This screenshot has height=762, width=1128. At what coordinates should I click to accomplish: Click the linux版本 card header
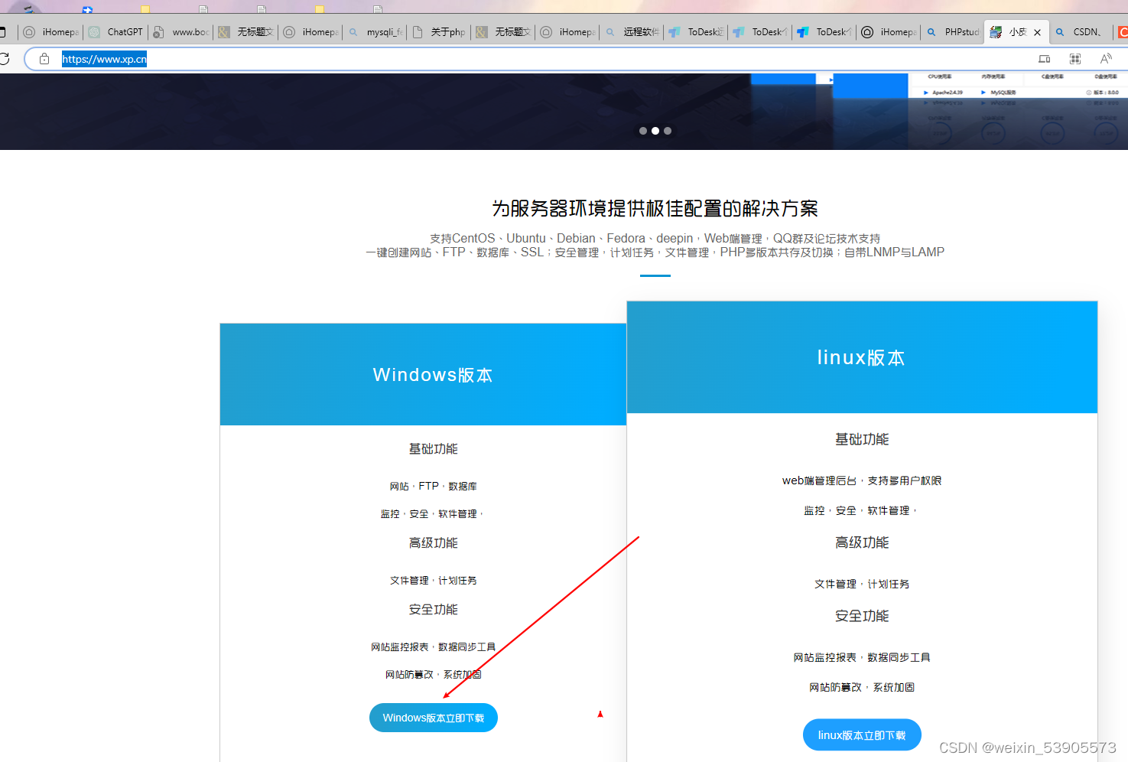click(x=862, y=357)
